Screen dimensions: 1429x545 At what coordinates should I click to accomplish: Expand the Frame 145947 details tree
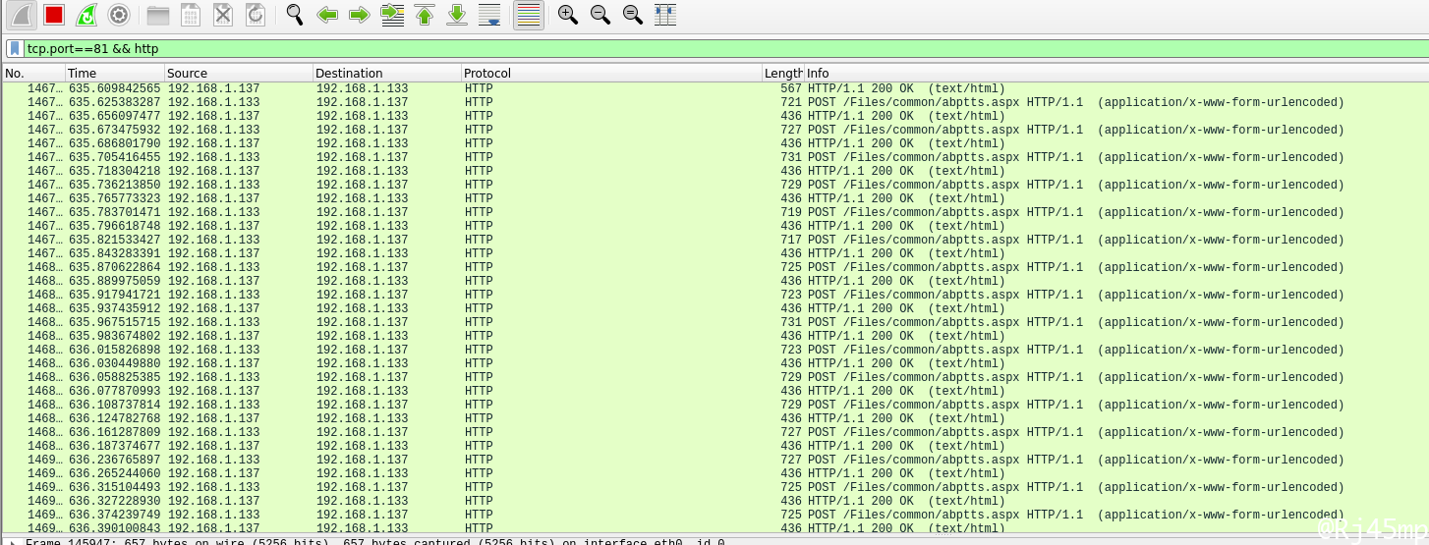11,541
